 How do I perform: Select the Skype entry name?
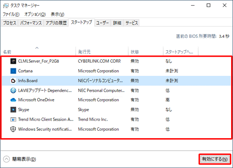[24, 110]
